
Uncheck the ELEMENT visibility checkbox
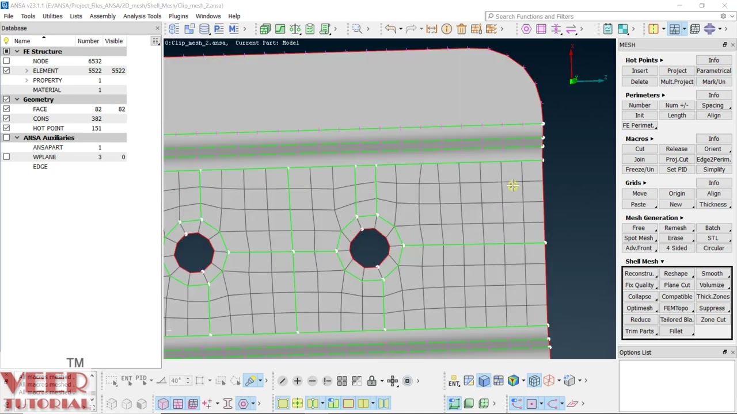(x=6, y=71)
